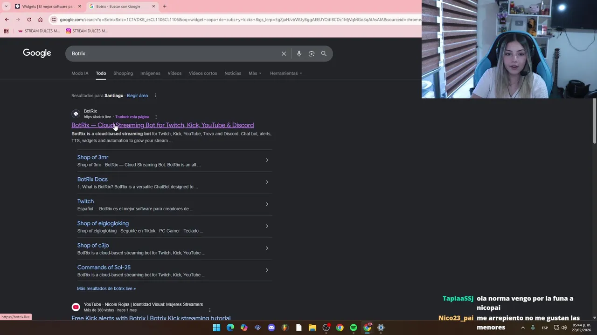The height and width of the screenshot is (335, 597).
Task: Start voice search with the microphone icon
Action: coord(299,54)
